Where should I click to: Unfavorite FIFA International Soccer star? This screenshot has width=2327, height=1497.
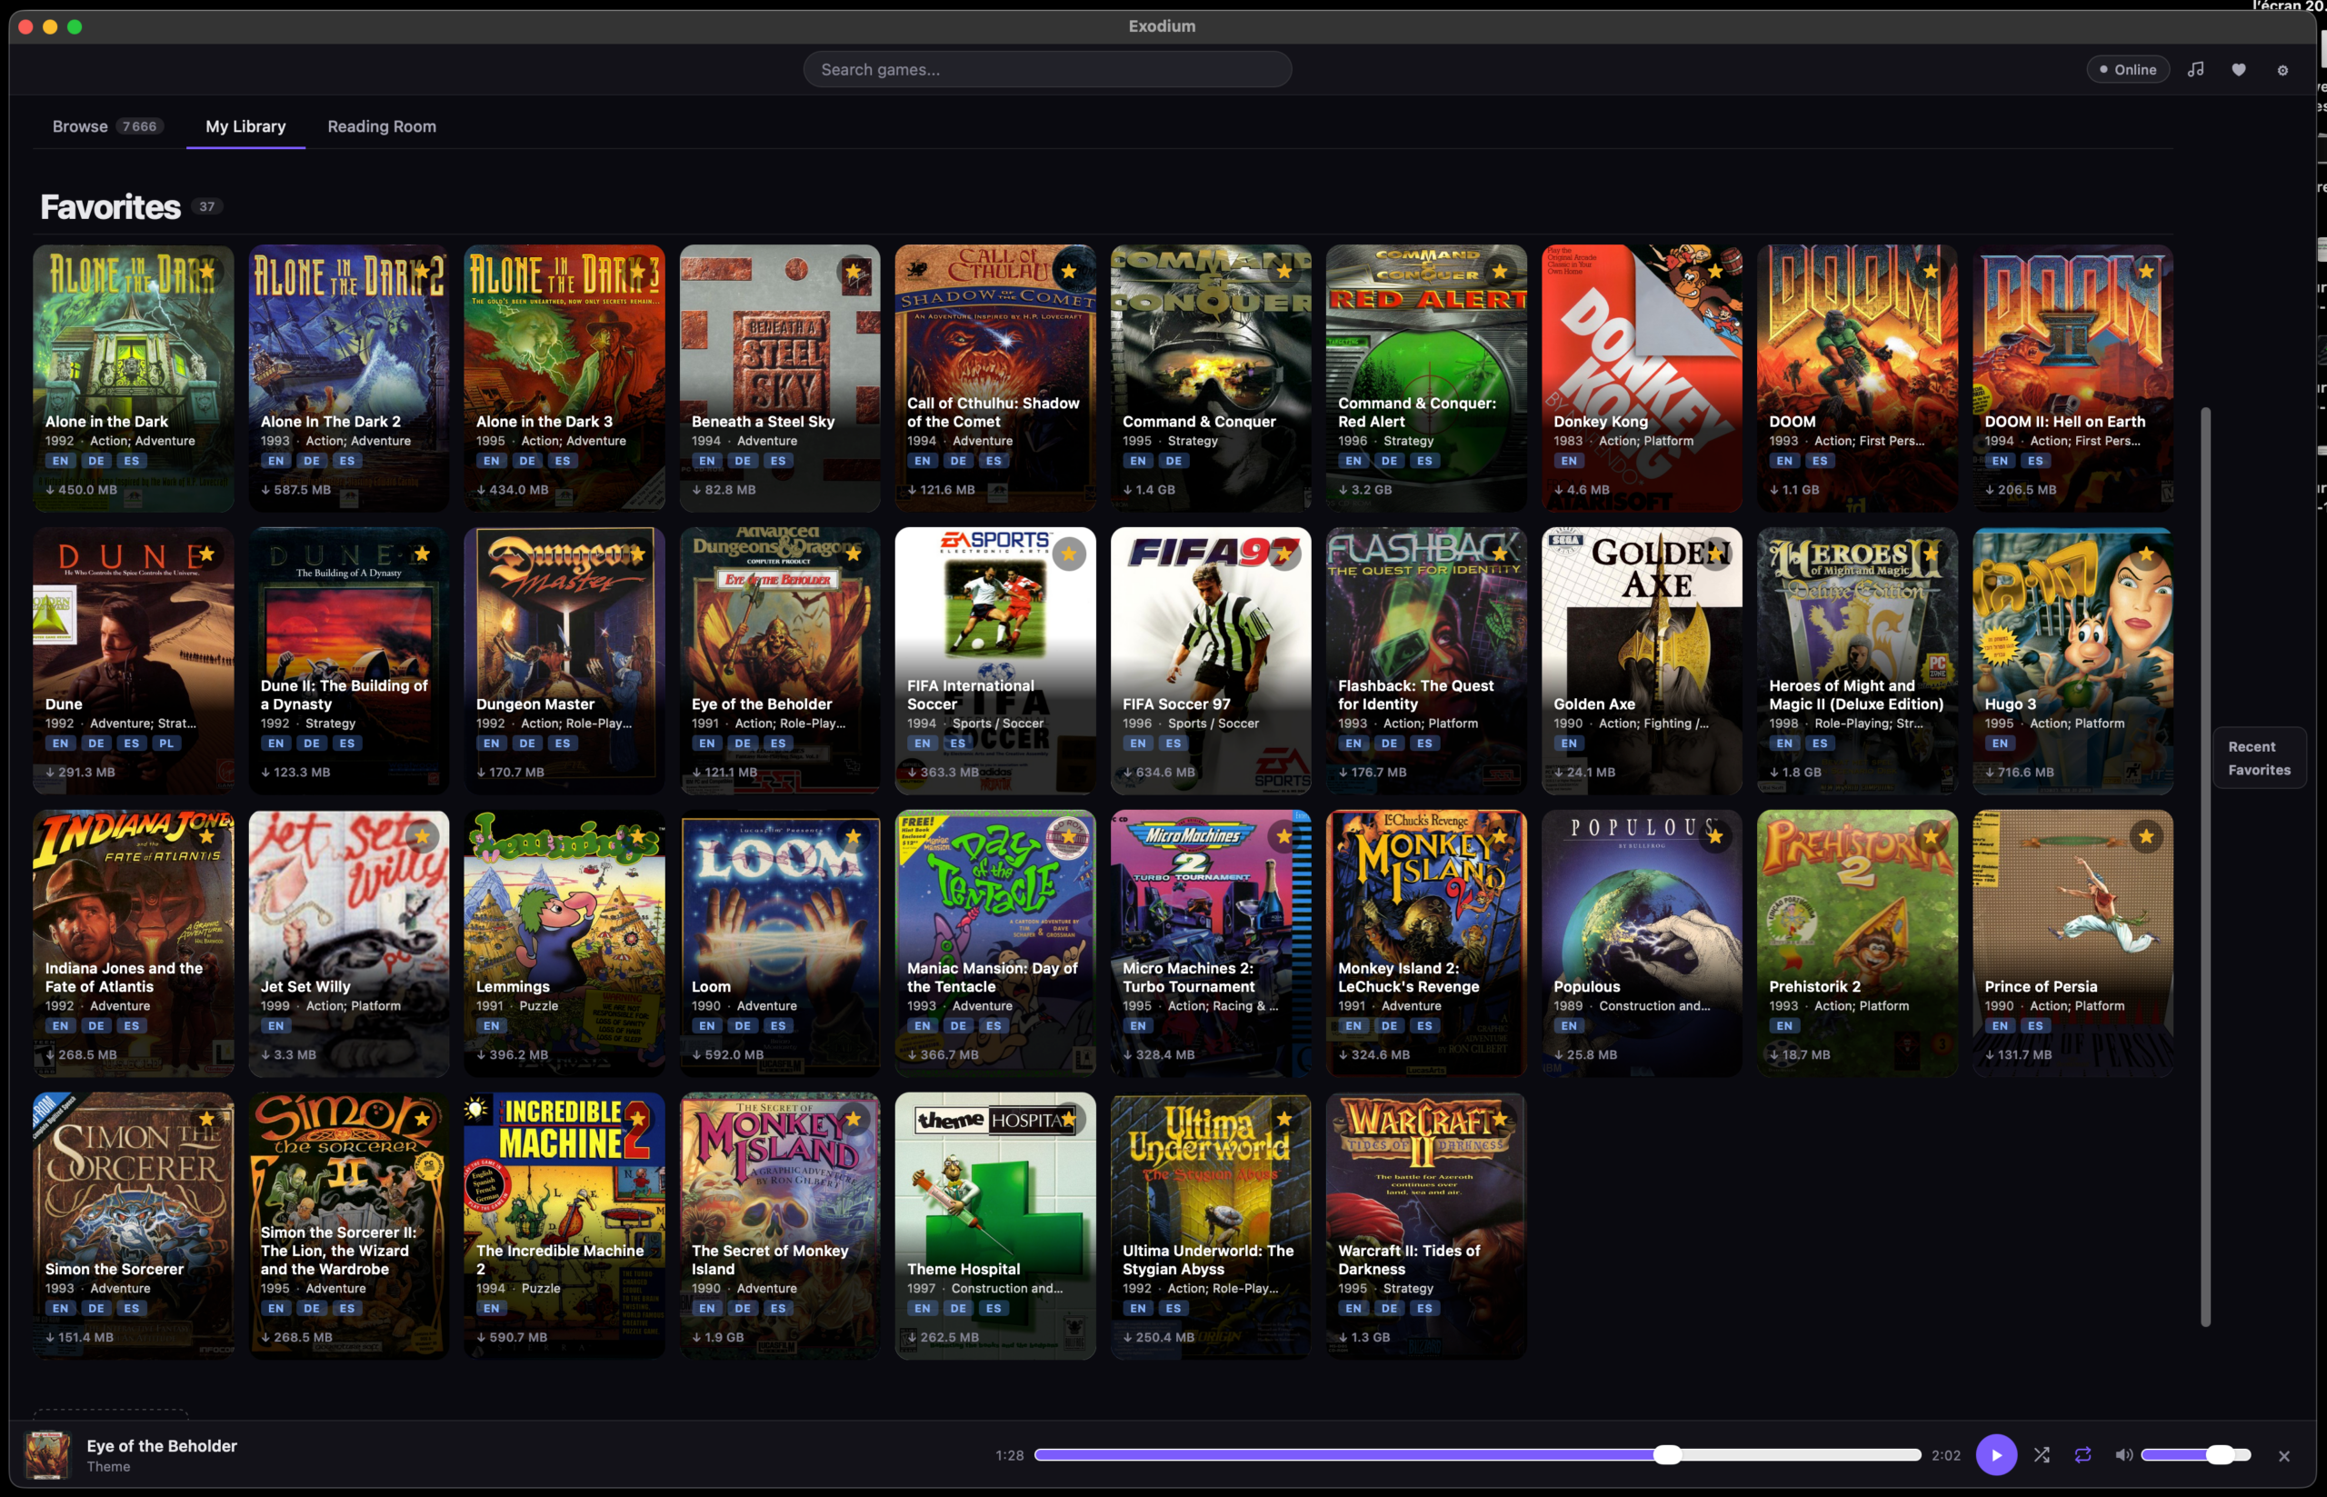click(x=1068, y=554)
